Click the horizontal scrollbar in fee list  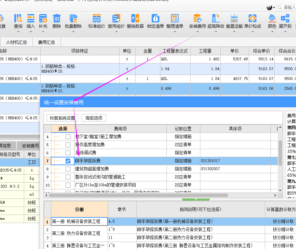(138, 195)
